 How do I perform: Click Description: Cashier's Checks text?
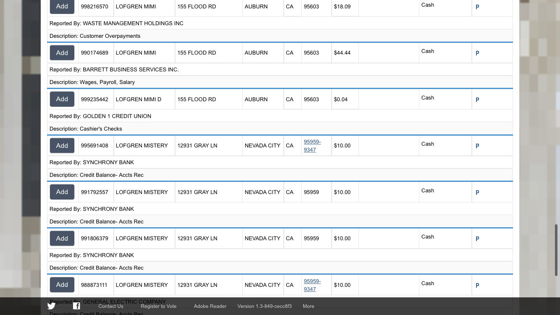coord(86,129)
